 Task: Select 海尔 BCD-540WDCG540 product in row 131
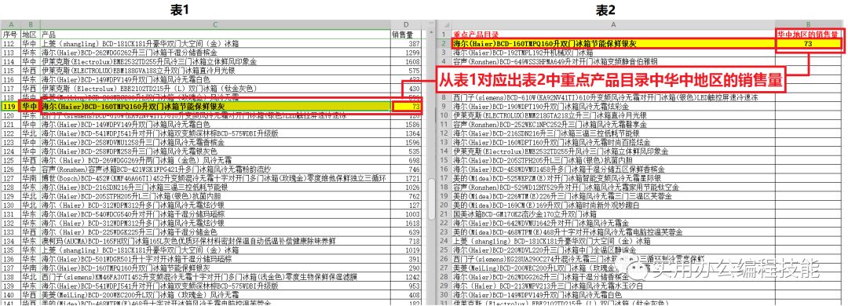click(x=214, y=214)
